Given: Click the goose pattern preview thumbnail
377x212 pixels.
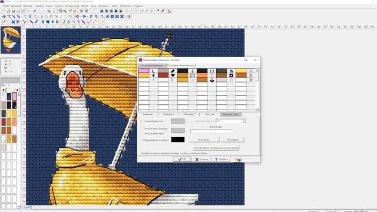Looking at the screenshot, I should point(11,40).
